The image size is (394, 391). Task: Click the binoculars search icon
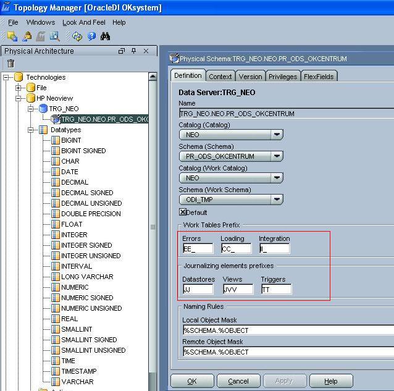(x=105, y=36)
